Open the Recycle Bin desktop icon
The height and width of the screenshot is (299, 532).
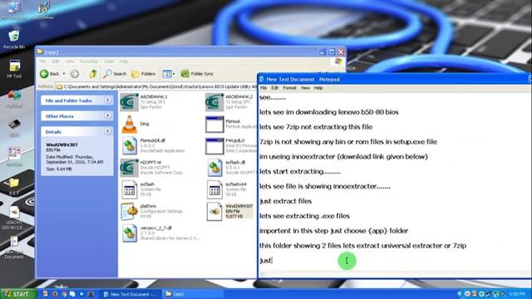pyautogui.click(x=13, y=40)
